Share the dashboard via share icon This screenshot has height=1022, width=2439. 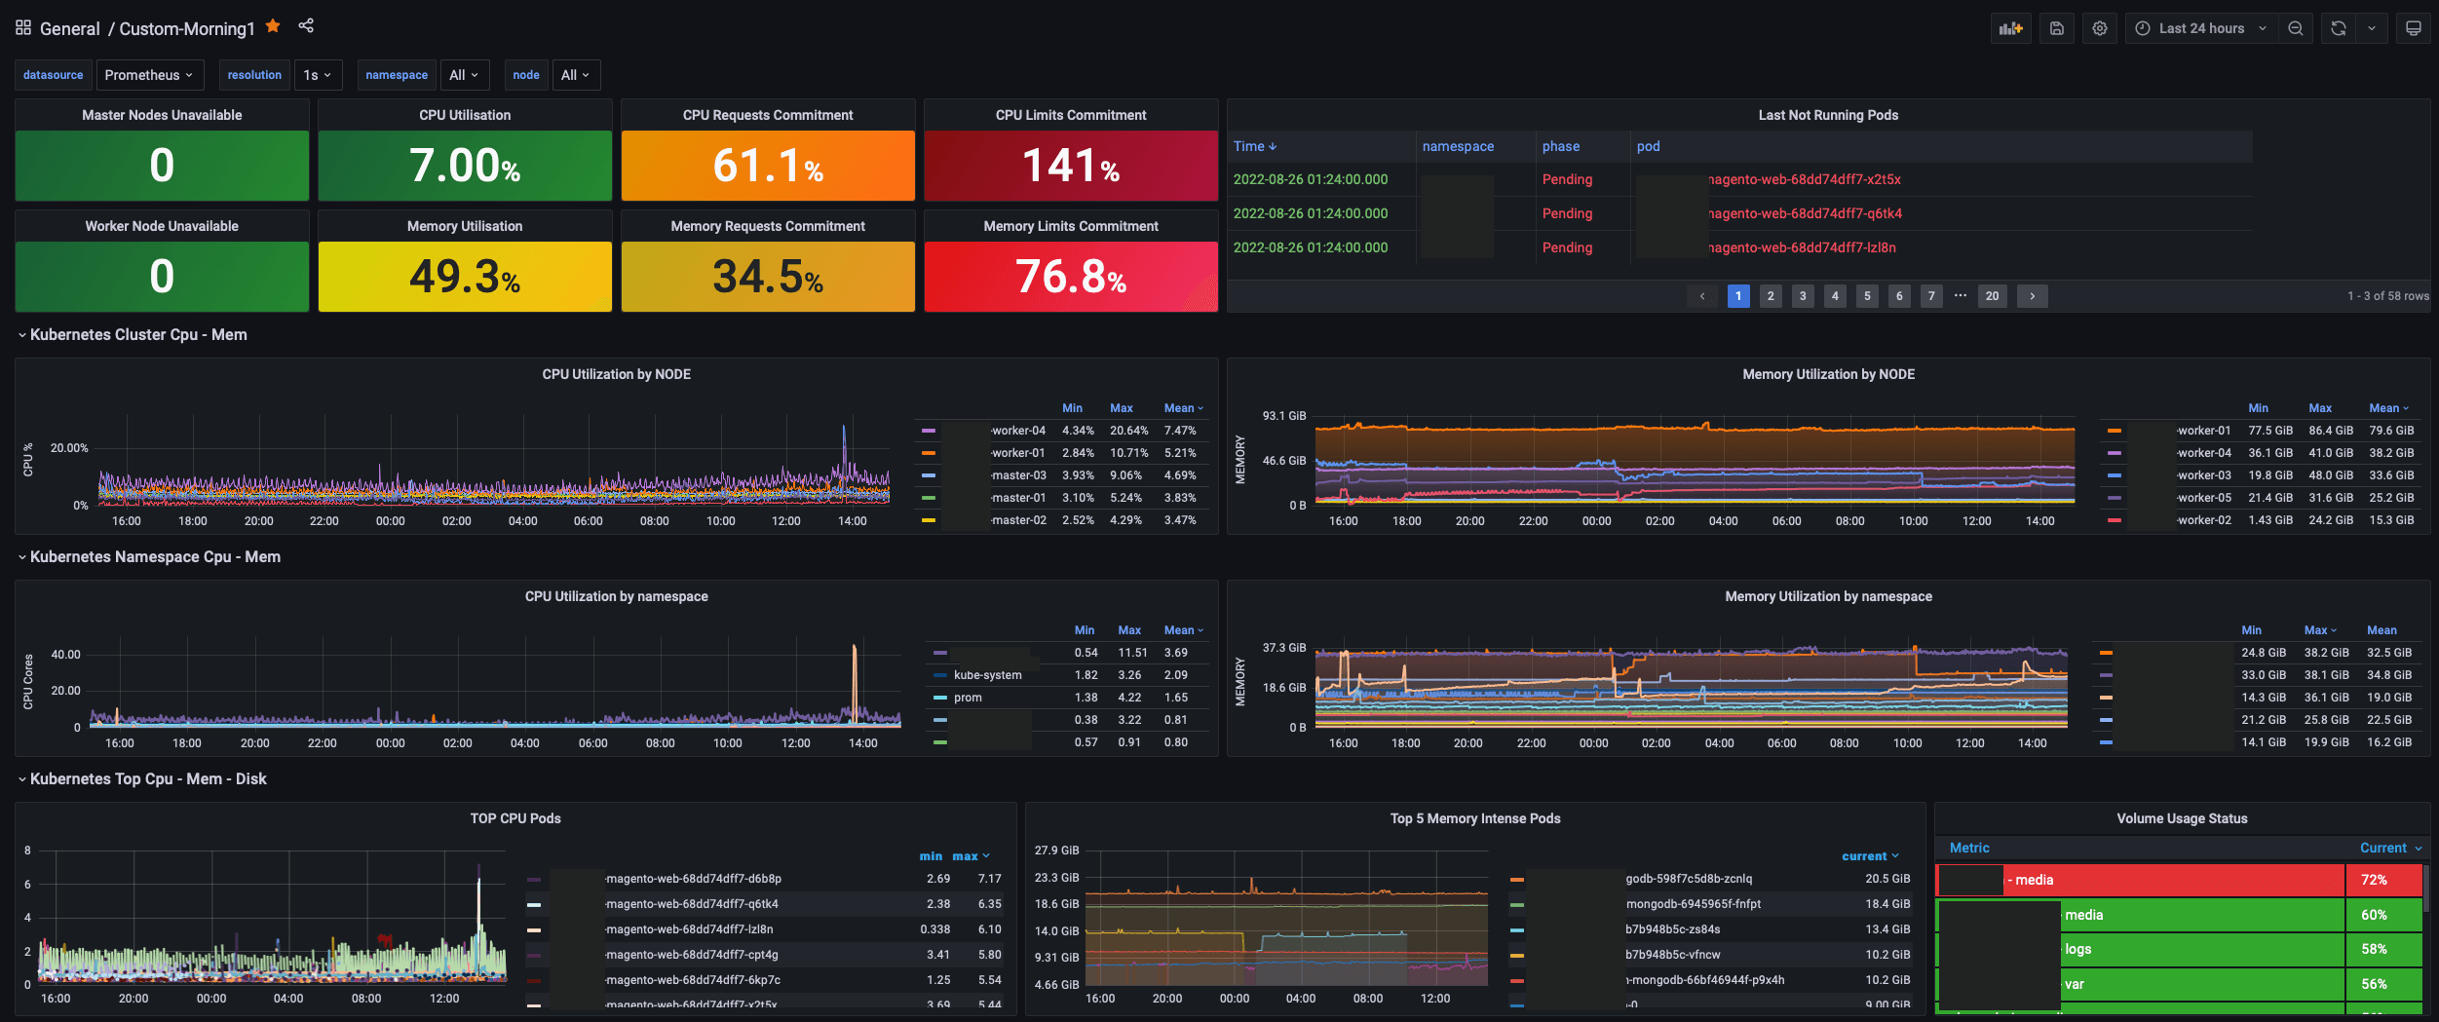pos(306,26)
